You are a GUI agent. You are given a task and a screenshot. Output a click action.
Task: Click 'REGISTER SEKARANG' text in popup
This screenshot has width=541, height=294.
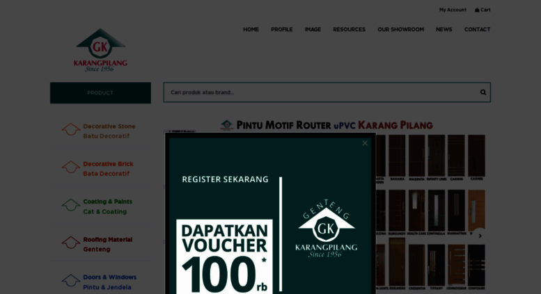point(225,179)
